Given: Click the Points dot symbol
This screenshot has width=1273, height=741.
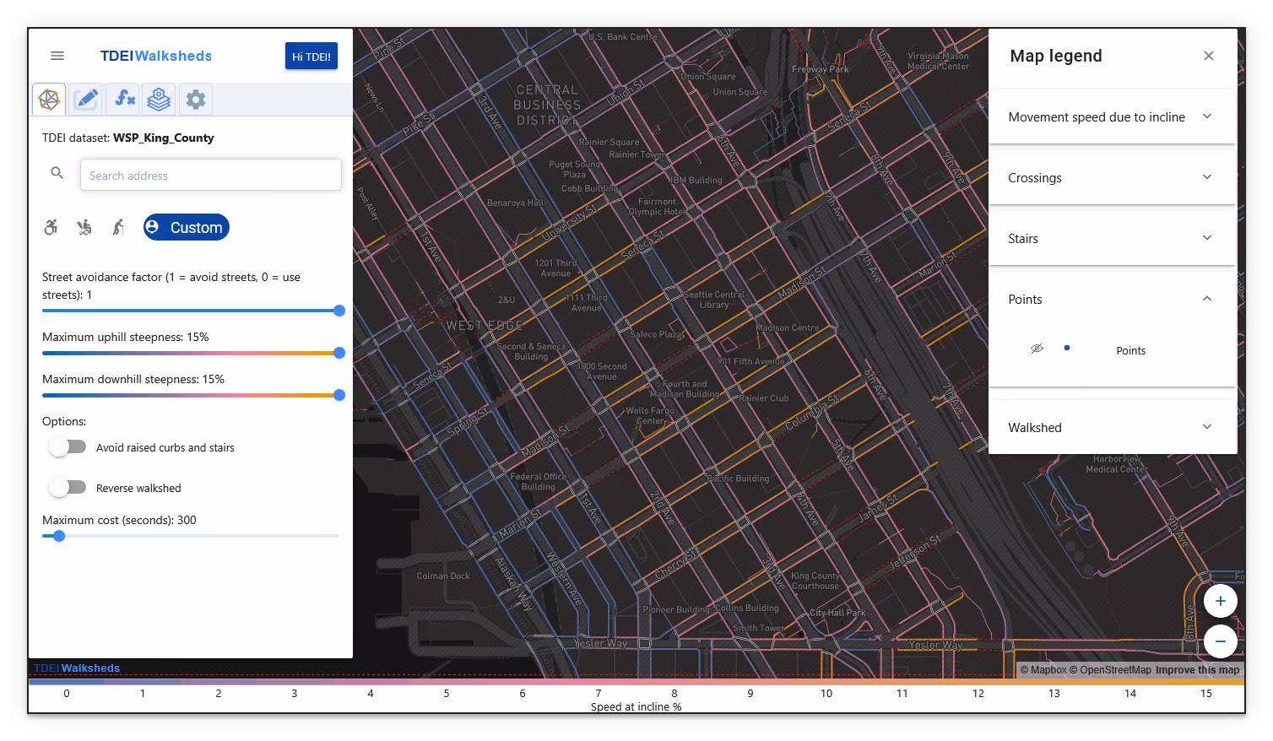Looking at the screenshot, I should click(1067, 348).
